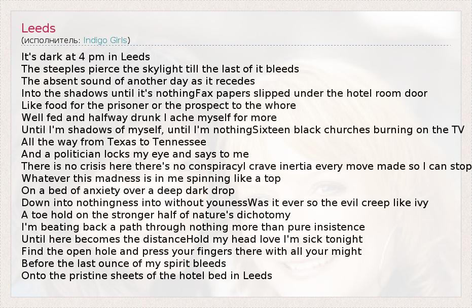The width and height of the screenshot is (472, 308).
Task: Click the final line "Onto the pristine sheets"
Action: tap(147, 276)
